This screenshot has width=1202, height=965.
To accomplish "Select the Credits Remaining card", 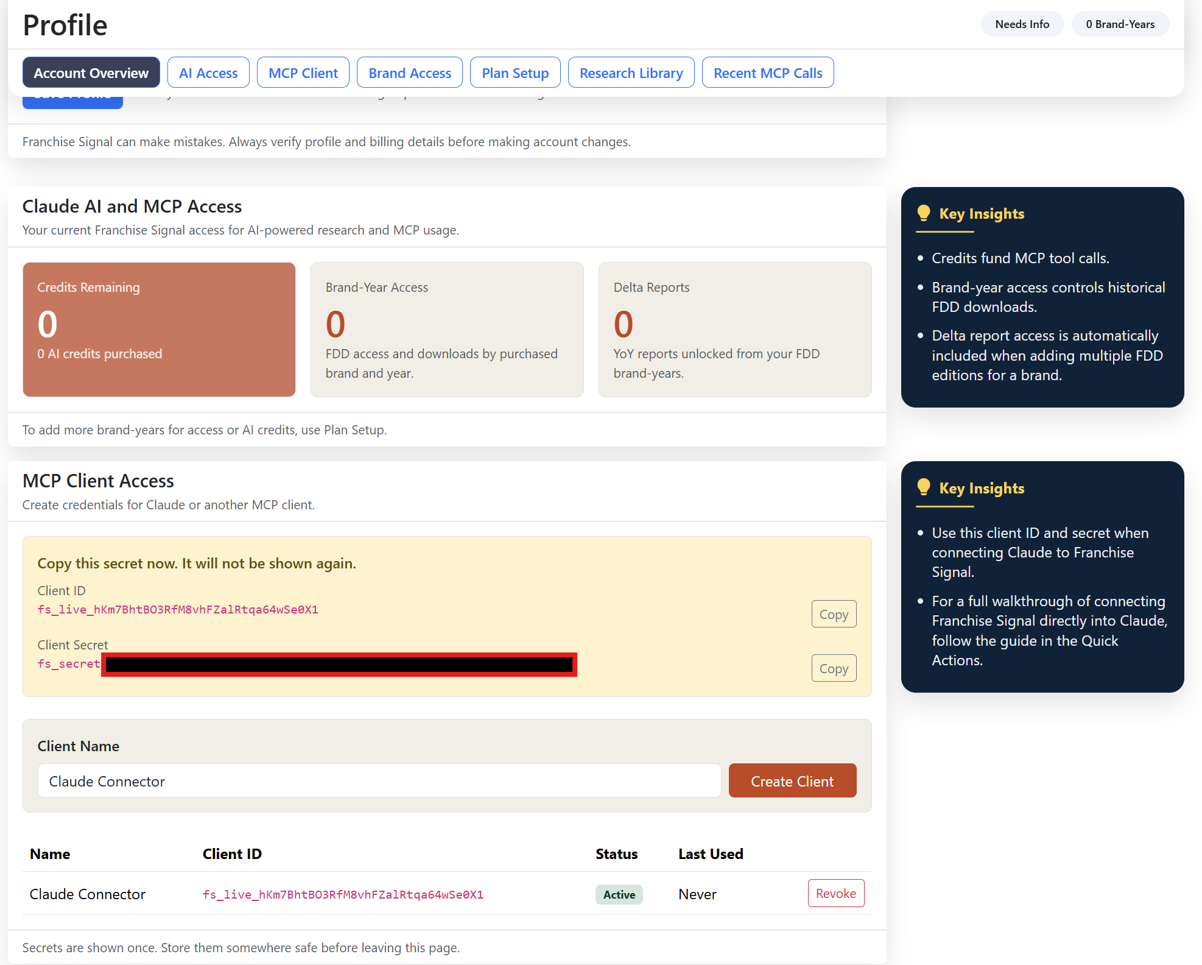I will pos(159,330).
